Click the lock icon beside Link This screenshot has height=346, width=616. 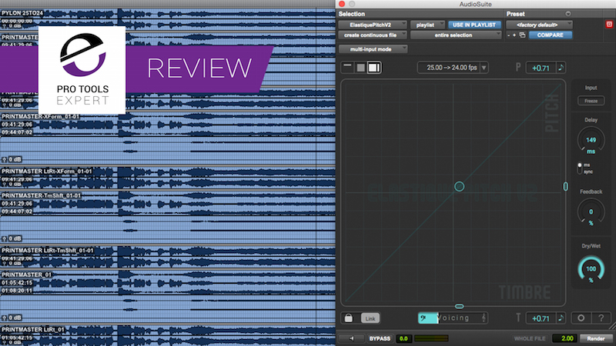pyautogui.click(x=349, y=318)
